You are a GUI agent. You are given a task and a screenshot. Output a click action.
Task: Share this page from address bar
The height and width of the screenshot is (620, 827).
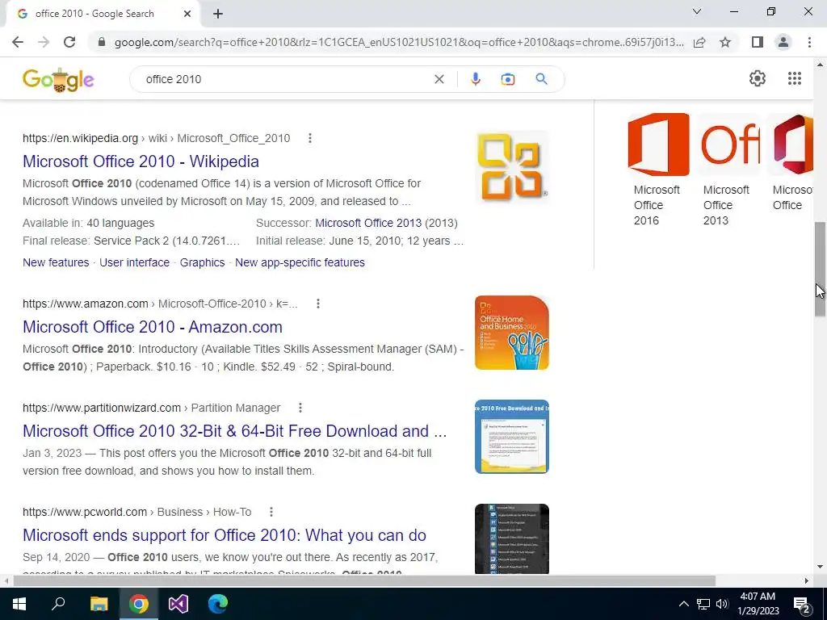coord(699,42)
